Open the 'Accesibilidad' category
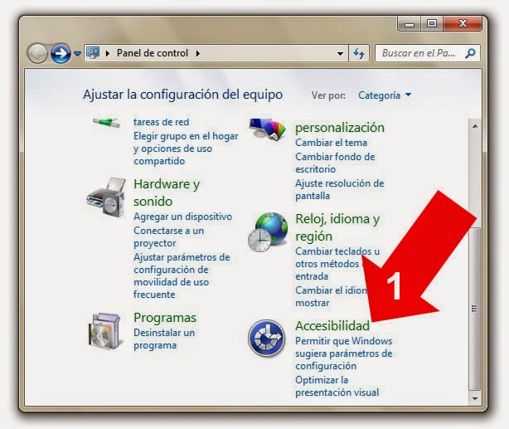The height and width of the screenshot is (429, 509). tap(332, 325)
